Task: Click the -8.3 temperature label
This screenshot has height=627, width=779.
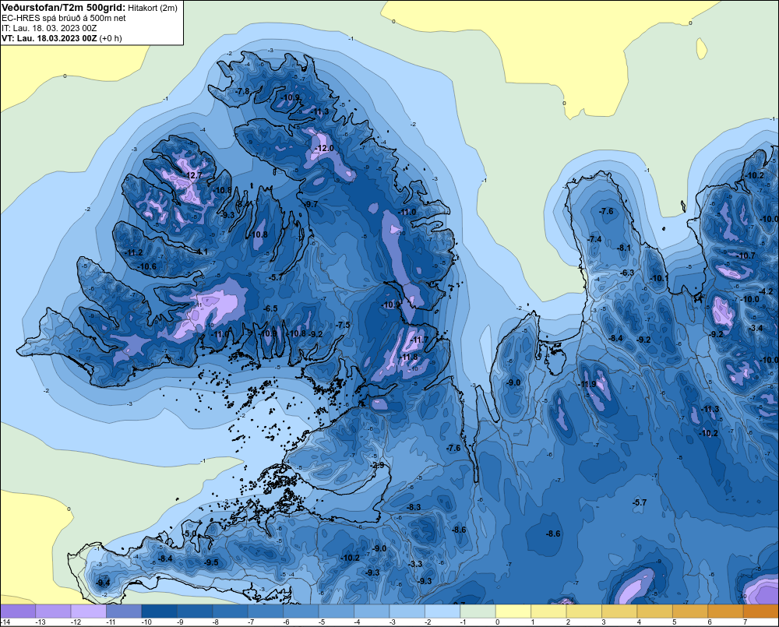Action: [414, 507]
